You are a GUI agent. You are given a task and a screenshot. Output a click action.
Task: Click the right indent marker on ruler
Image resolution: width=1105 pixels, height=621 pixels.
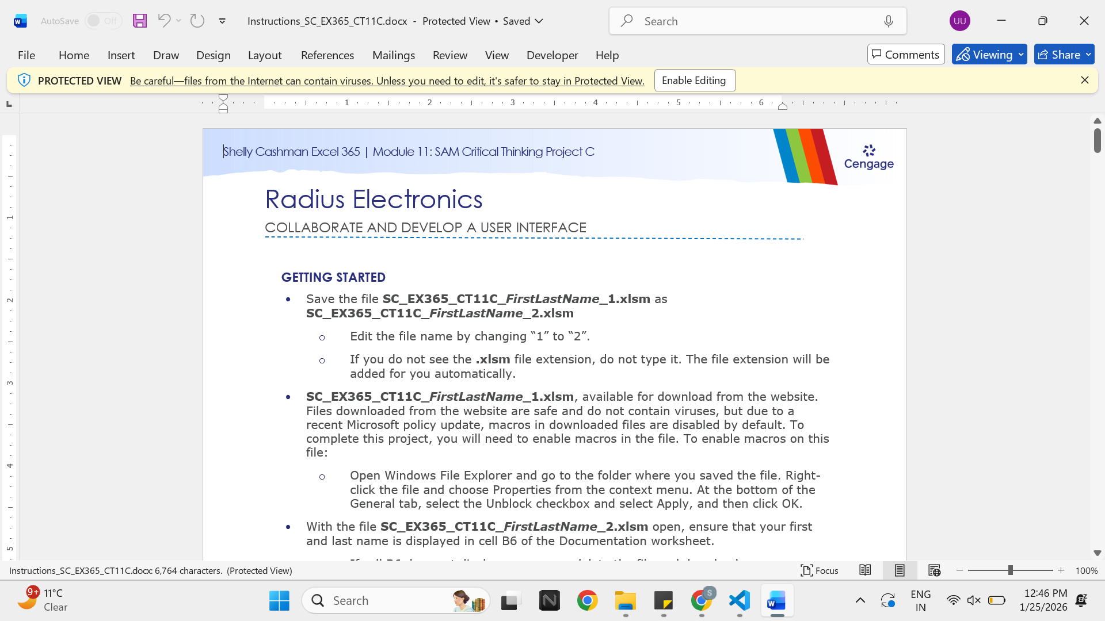click(782, 106)
